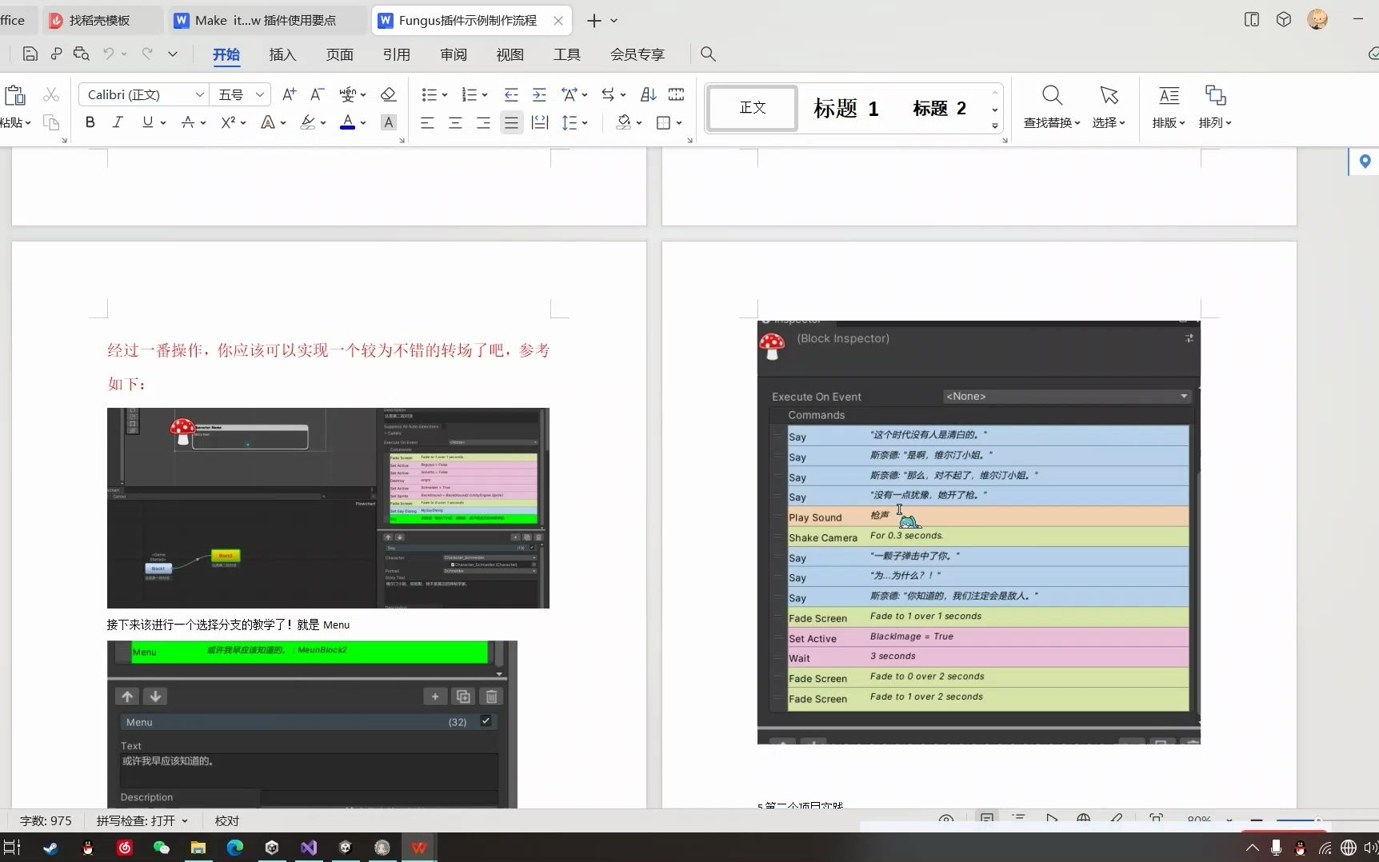
Task: Open numbered list style dropdown
Action: [485, 95]
